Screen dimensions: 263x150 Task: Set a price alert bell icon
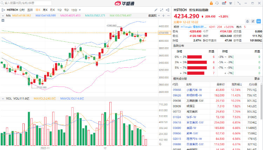pos(248,21)
